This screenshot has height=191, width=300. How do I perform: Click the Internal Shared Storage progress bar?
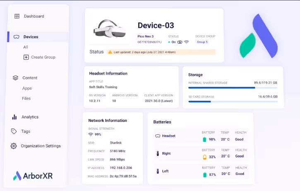[233, 88]
